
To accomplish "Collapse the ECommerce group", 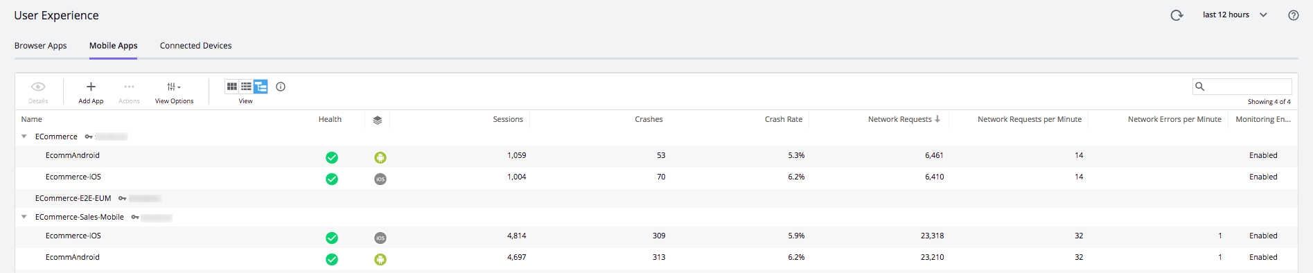I will tap(24, 136).
